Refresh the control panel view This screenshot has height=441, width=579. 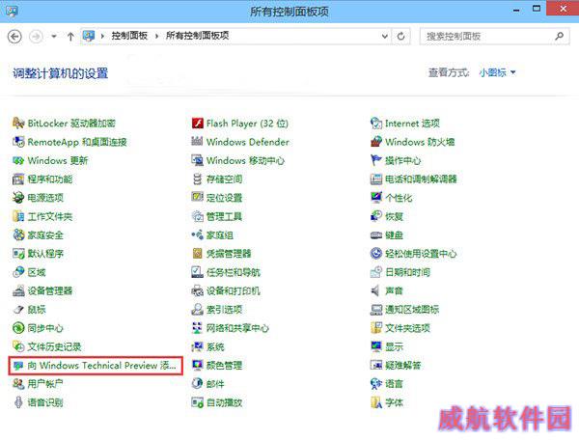pyautogui.click(x=401, y=37)
